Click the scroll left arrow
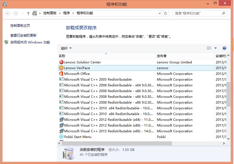The width and height of the screenshot is (234, 164). pos(59,143)
